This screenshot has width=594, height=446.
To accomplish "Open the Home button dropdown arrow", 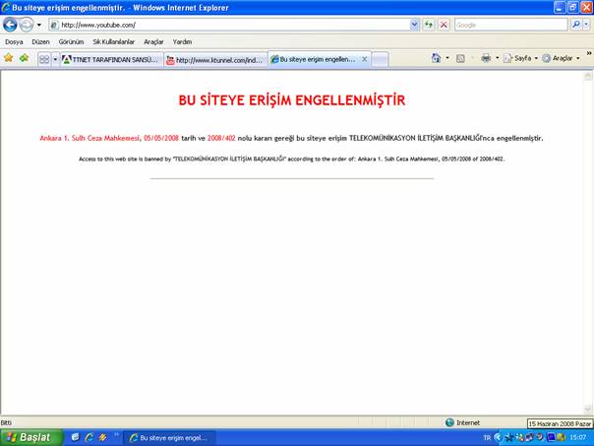I will tap(447, 58).
